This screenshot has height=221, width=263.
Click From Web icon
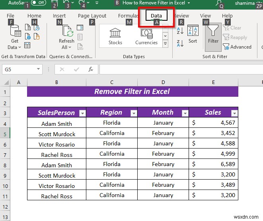coord(28,36)
